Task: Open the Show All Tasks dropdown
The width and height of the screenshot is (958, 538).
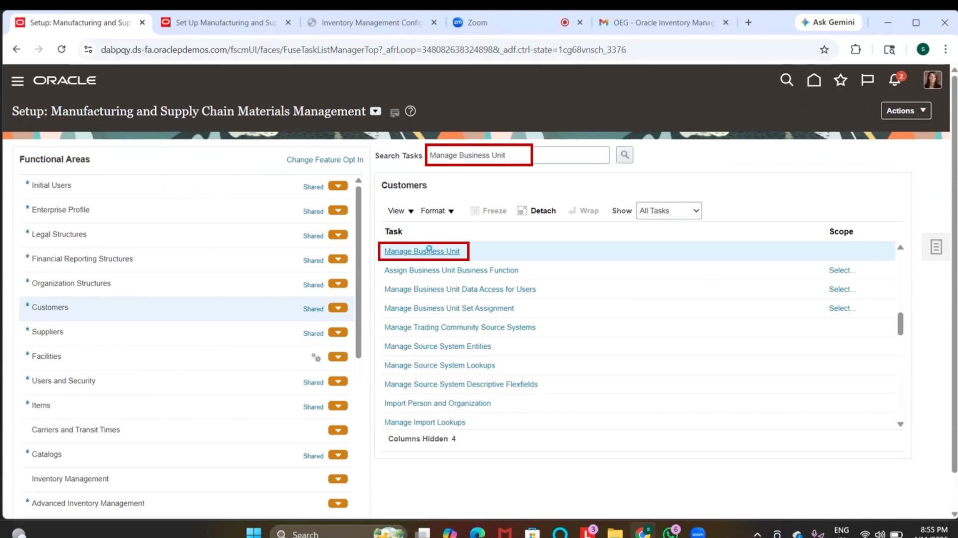Action: coord(669,211)
